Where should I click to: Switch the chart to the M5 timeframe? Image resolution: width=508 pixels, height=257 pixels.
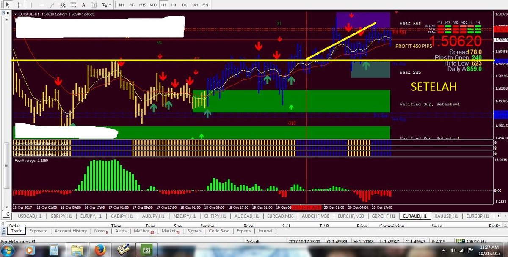(x=132, y=5)
